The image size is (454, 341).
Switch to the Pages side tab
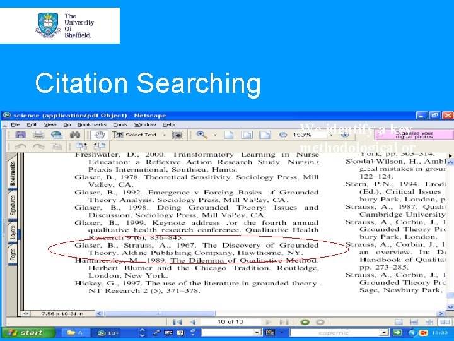coord(13,254)
